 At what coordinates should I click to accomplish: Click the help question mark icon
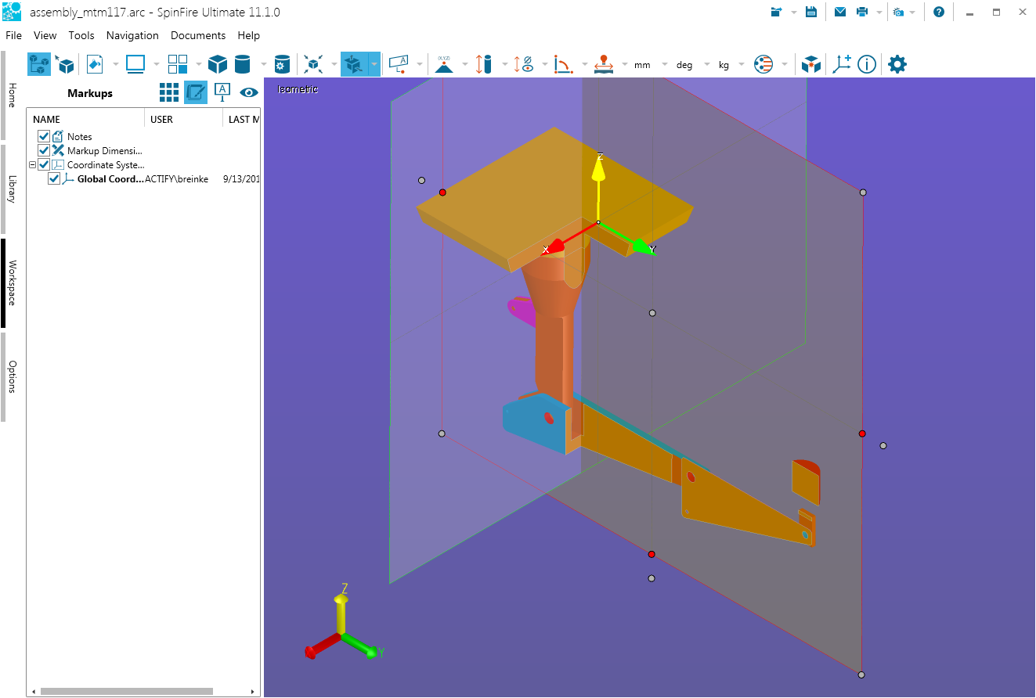click(938, 12)
